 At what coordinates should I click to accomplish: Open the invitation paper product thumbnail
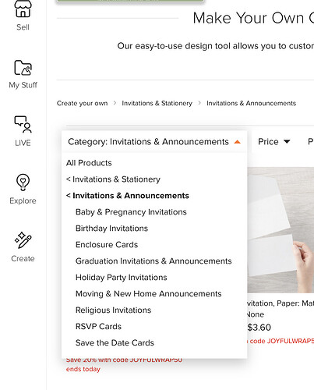280,230
